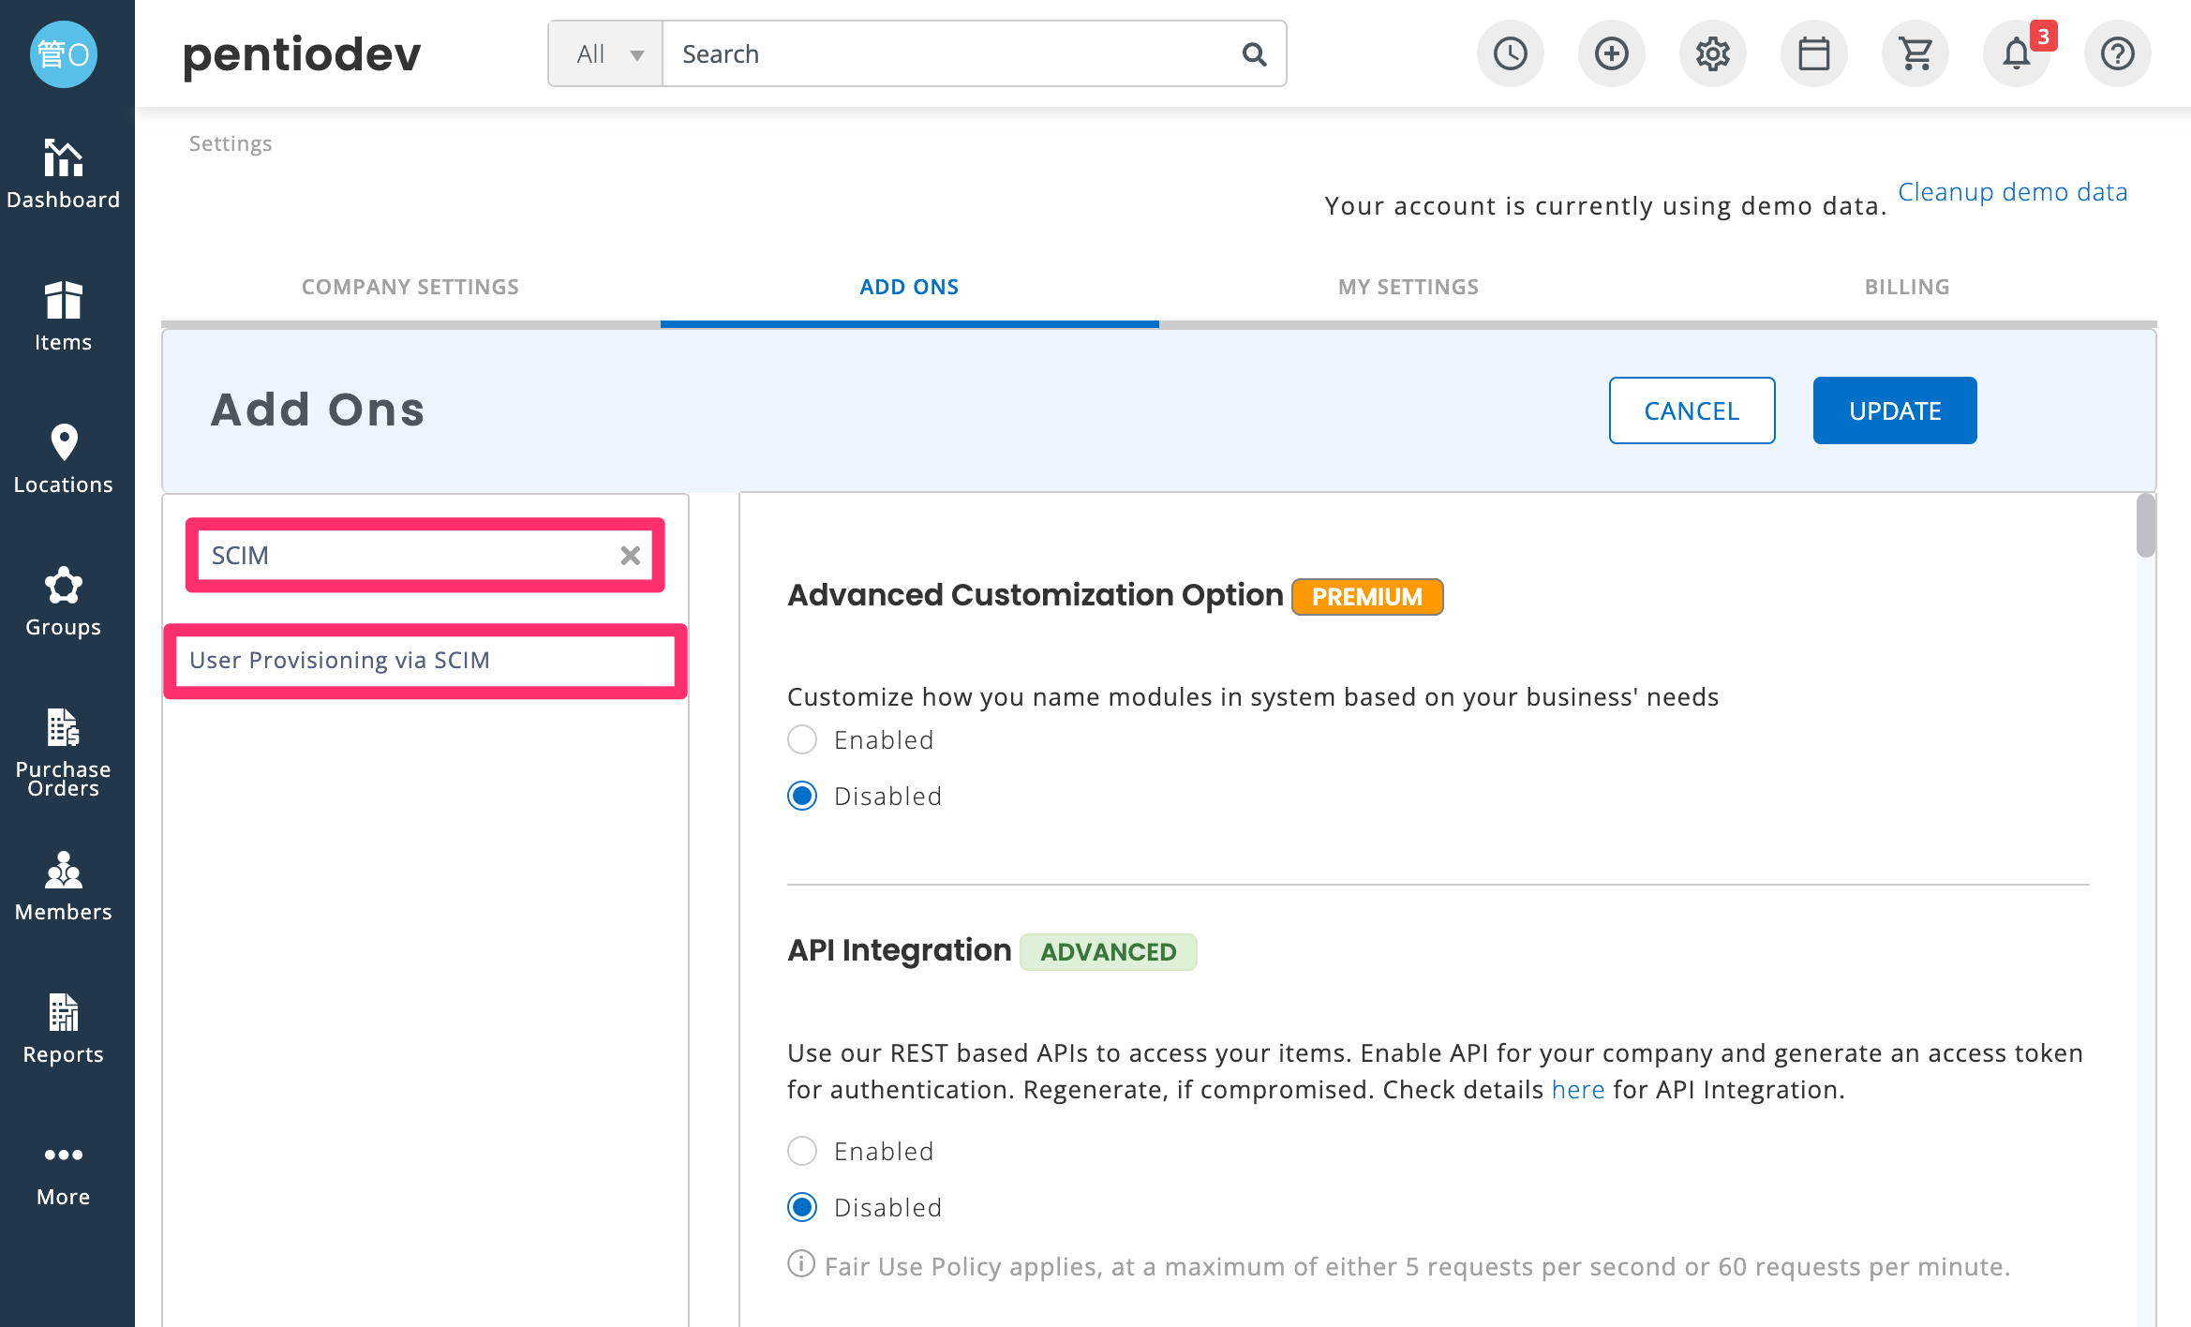The height and width of the screenshot is (1327, 2191).
Task: Click the Update button
Action: pos(1895,410)
